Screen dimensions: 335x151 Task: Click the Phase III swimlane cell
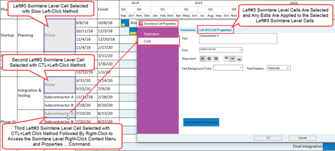coord(8,122)
